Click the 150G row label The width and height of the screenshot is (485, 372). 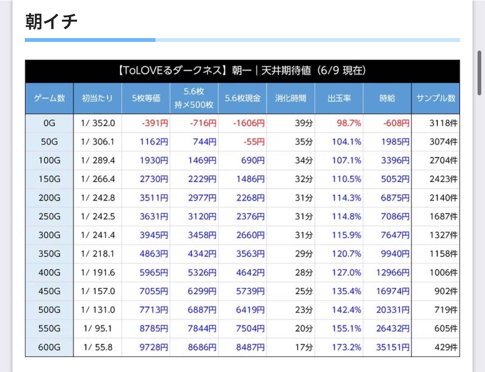(49, 179)
